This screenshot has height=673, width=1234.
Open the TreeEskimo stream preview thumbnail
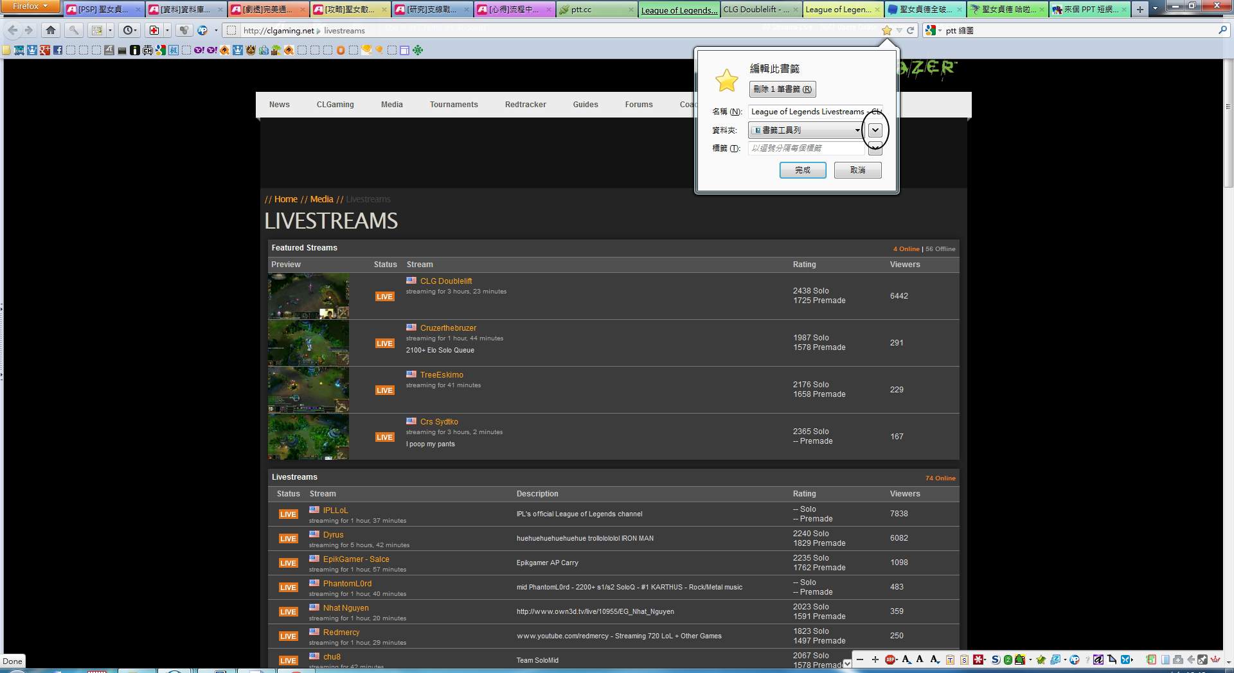(x=308, y=390)
